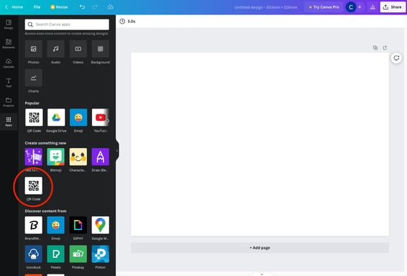Image resolution: width=407 pixels, height=276 pixels.
Task: Switch to the Elements sidebar tab
Action: 9,44
